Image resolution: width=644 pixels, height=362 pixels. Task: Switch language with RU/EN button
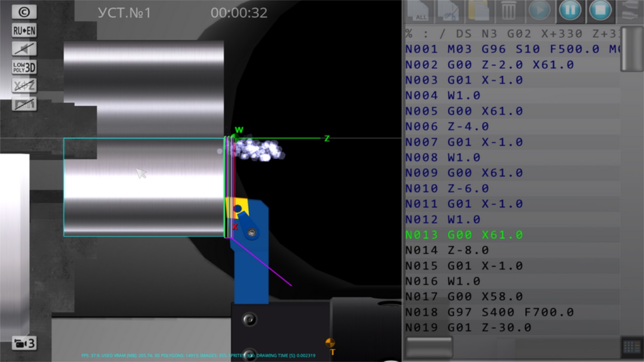click(24, 31)
